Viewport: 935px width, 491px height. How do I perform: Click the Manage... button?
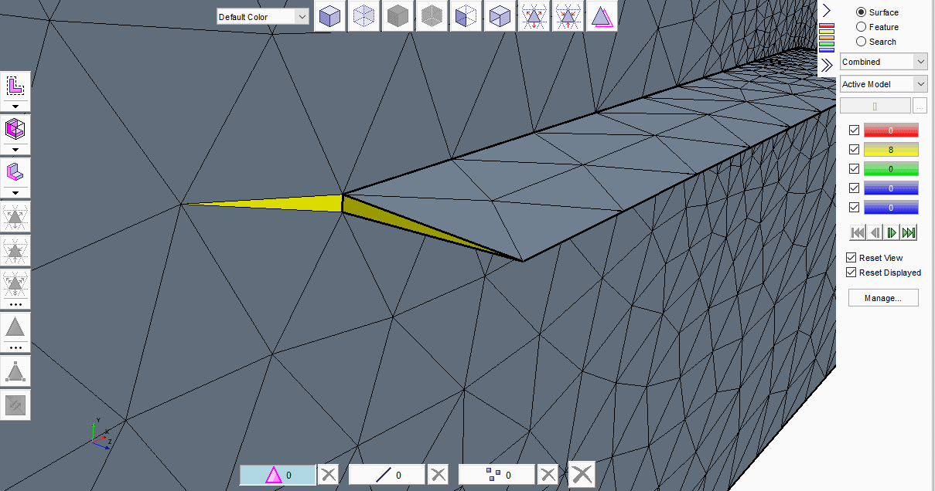[x=883, y=298]
